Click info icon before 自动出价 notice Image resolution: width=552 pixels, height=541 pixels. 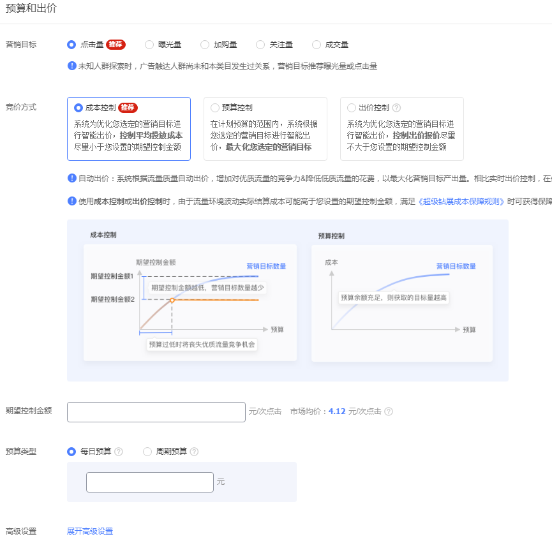click(72, 178)
